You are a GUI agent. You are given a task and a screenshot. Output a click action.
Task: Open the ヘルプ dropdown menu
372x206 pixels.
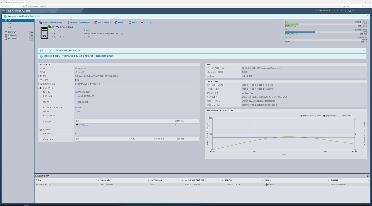click(340, 11)
